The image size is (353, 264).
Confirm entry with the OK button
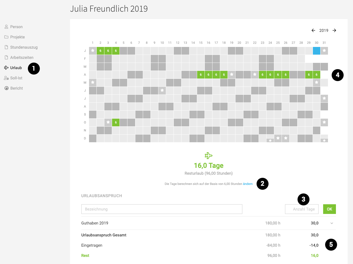point(329,209)
